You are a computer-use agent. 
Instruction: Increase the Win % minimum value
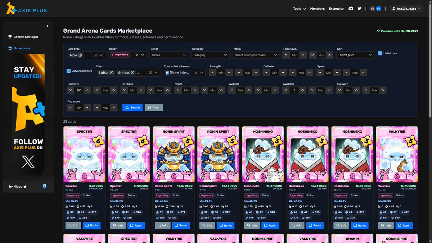point(195,90)
